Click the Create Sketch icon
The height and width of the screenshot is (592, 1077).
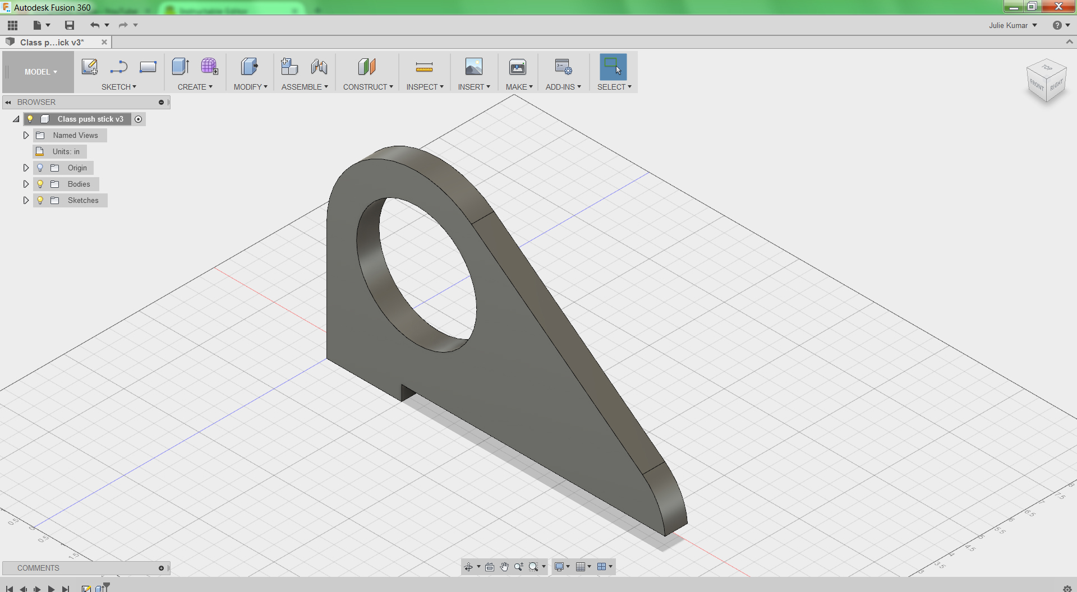(90, 67)
